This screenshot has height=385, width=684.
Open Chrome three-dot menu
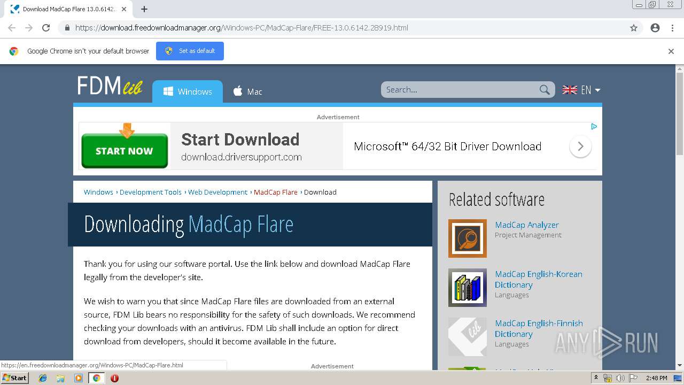(x=672, y=28)
